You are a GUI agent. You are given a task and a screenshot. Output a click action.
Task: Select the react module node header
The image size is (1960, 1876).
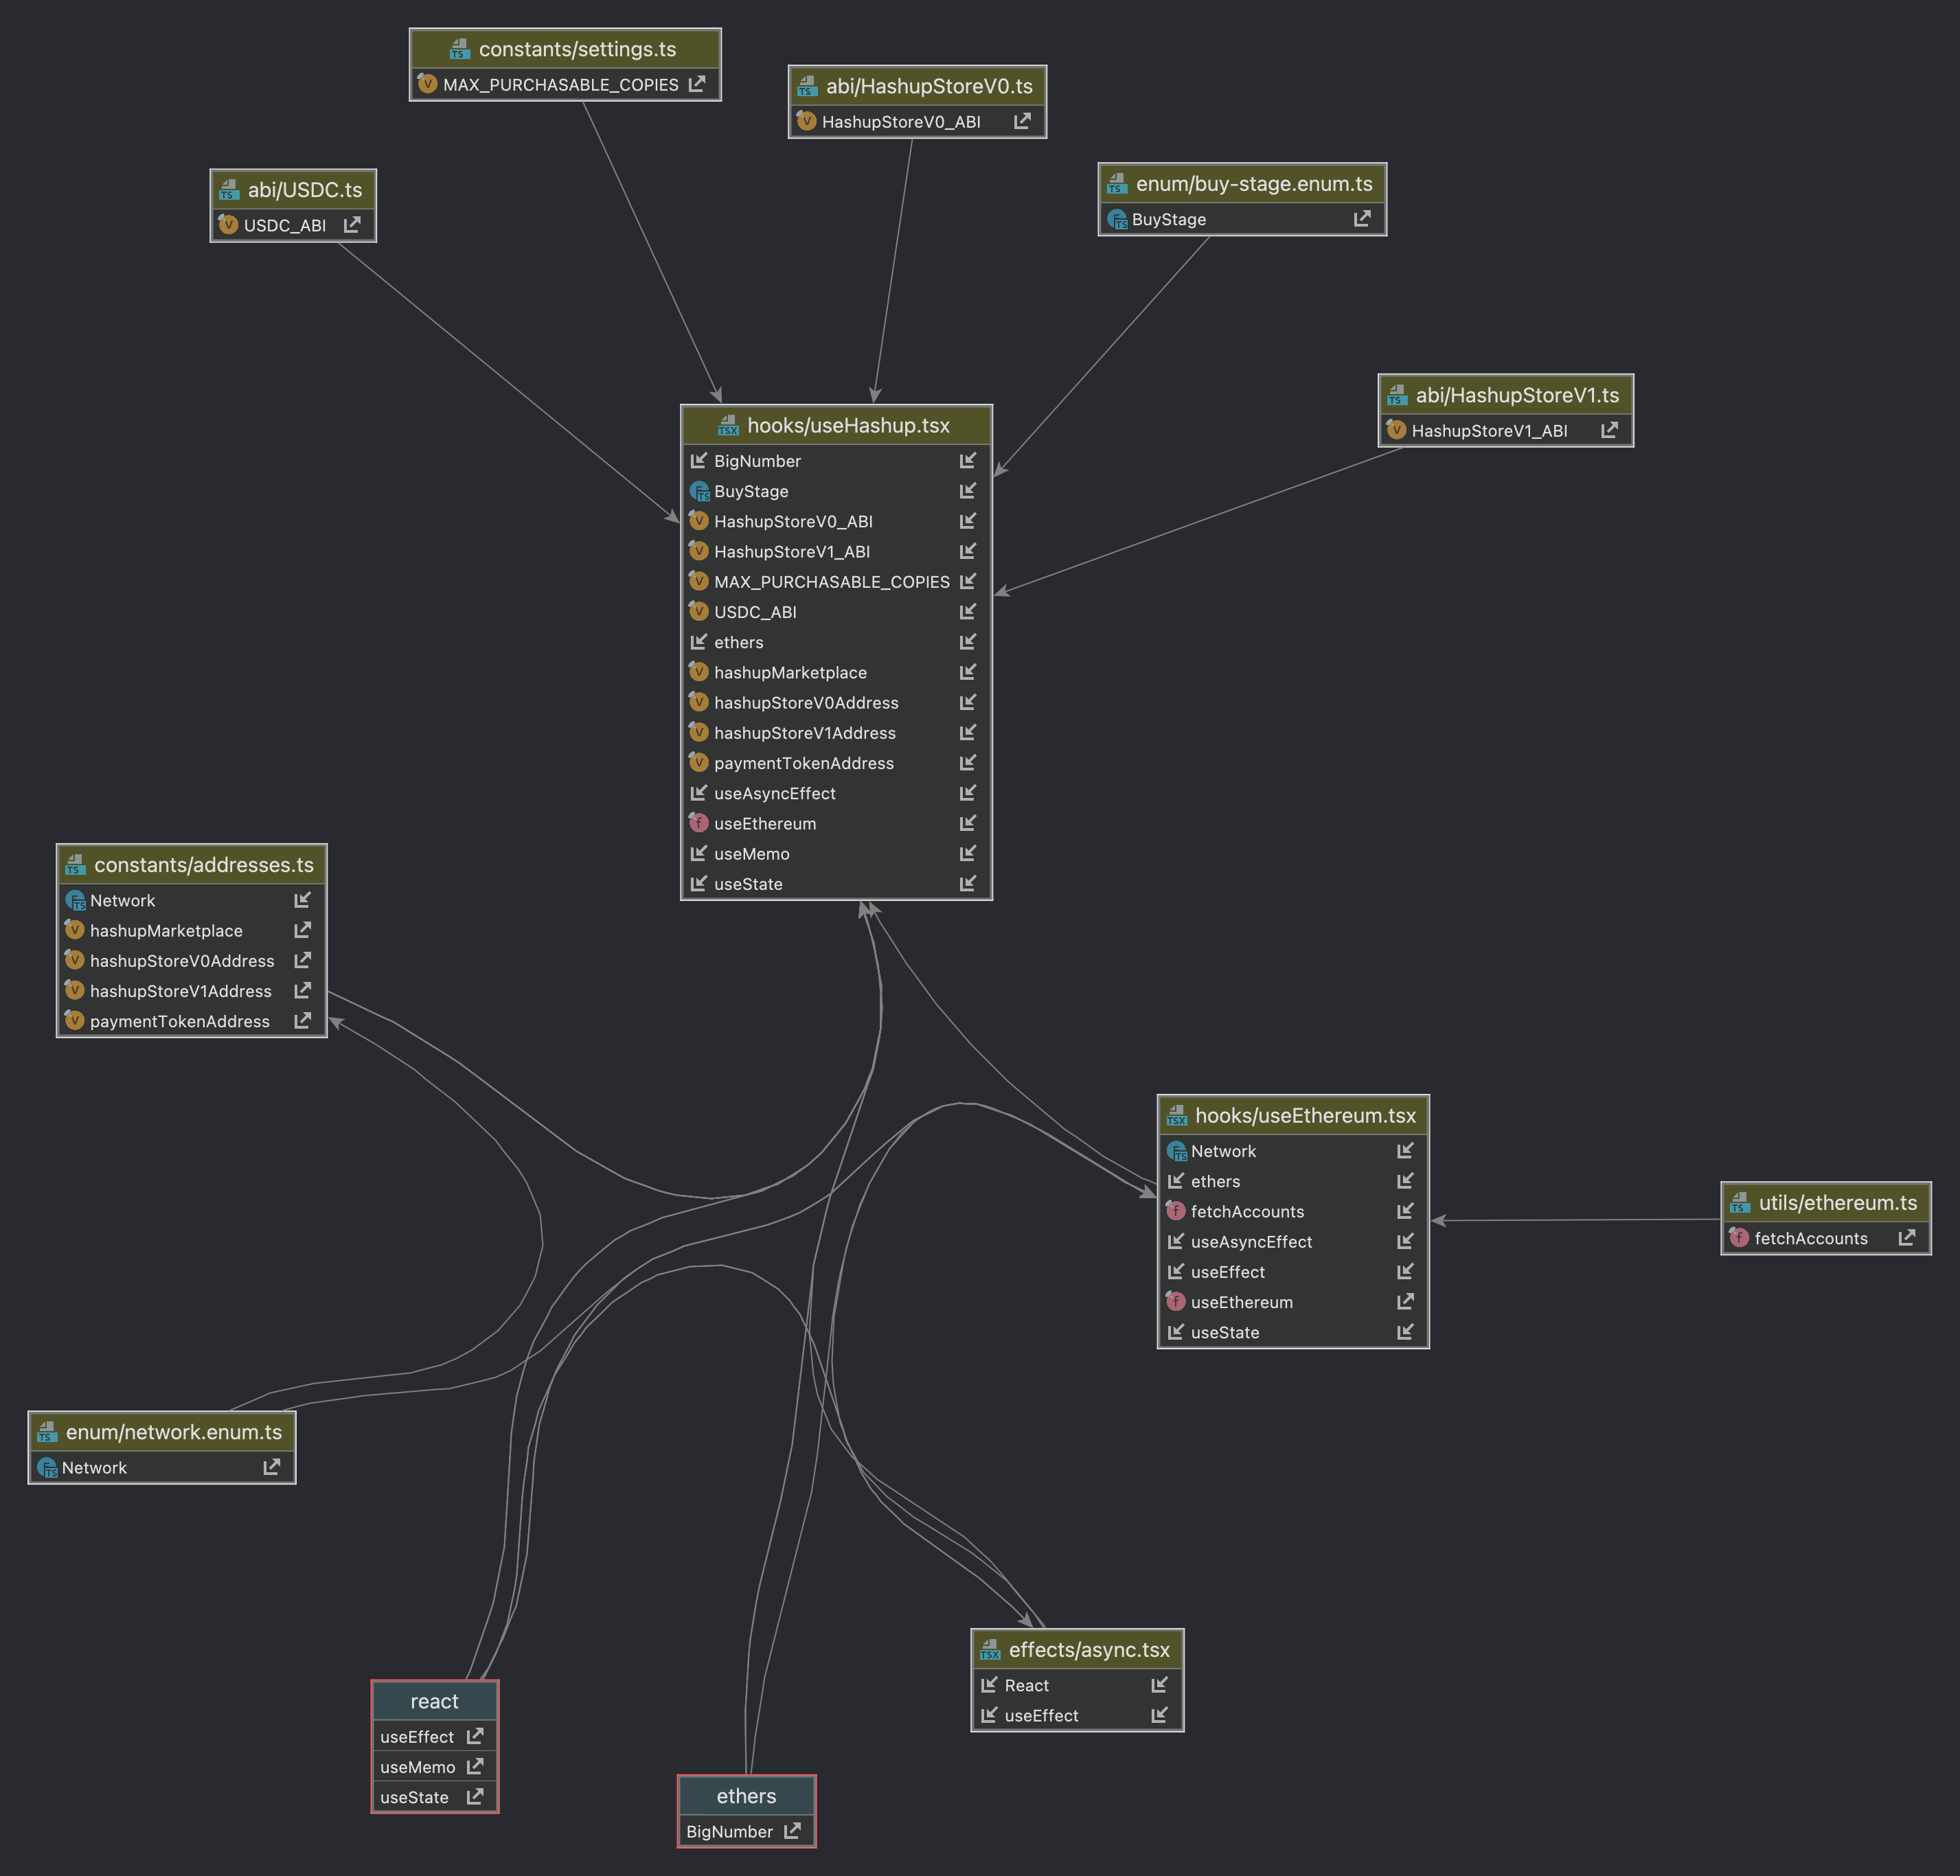tap(434, 1701)
